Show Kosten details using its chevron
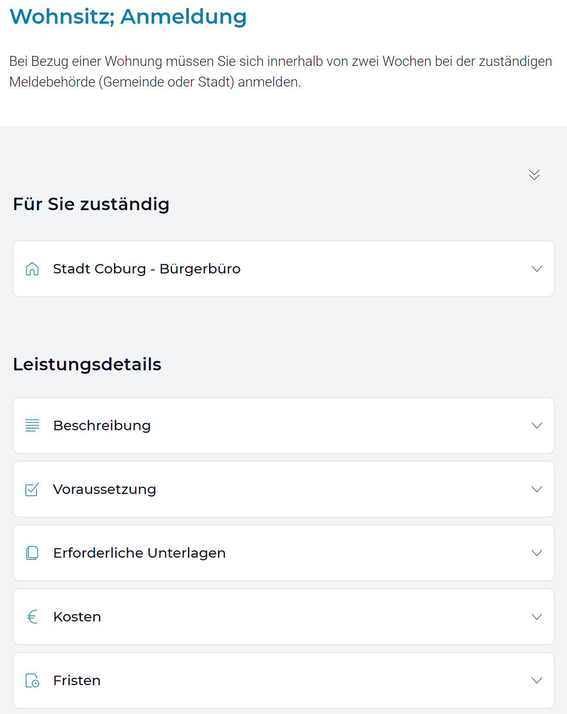Screen dimensions: 567x714 point(537,617)
